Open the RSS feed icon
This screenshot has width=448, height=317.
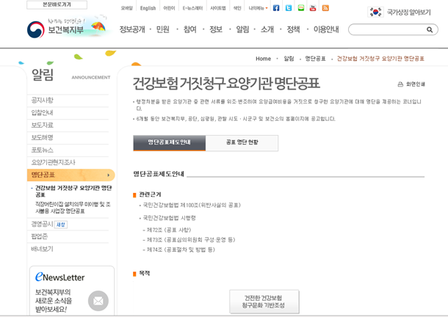pos(325,8)
